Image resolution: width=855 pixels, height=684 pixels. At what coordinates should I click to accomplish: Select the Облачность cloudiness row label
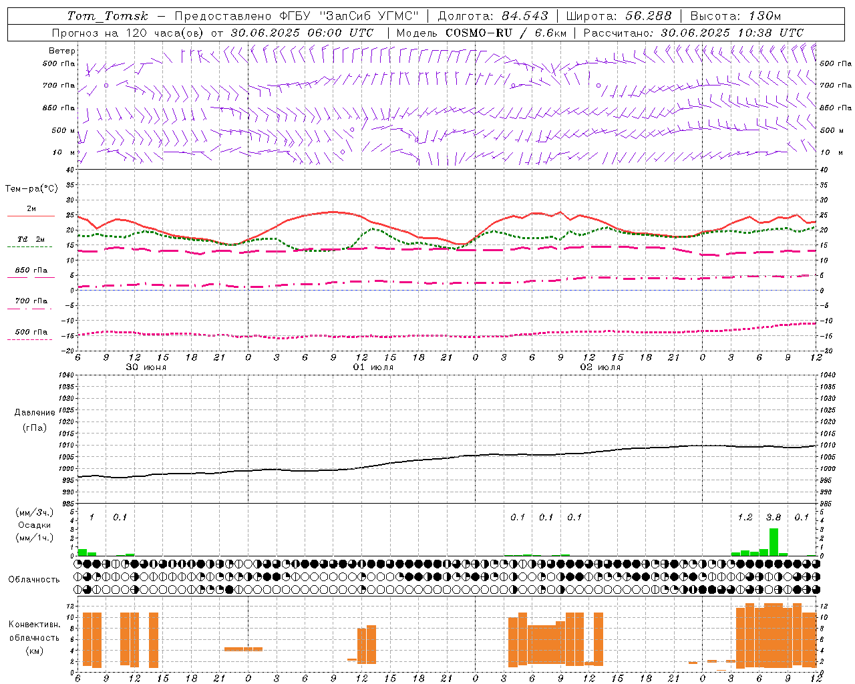pyautogui.click(x=34, y=580)
